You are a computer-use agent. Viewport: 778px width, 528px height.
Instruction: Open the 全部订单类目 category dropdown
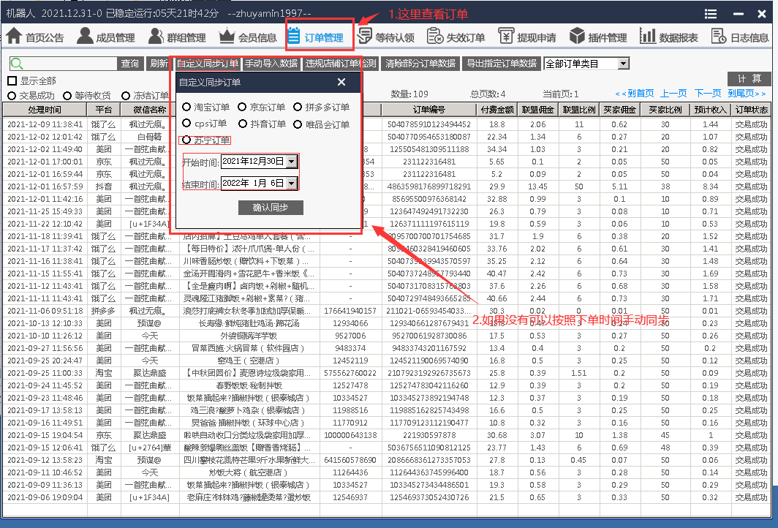coord(623,64)
